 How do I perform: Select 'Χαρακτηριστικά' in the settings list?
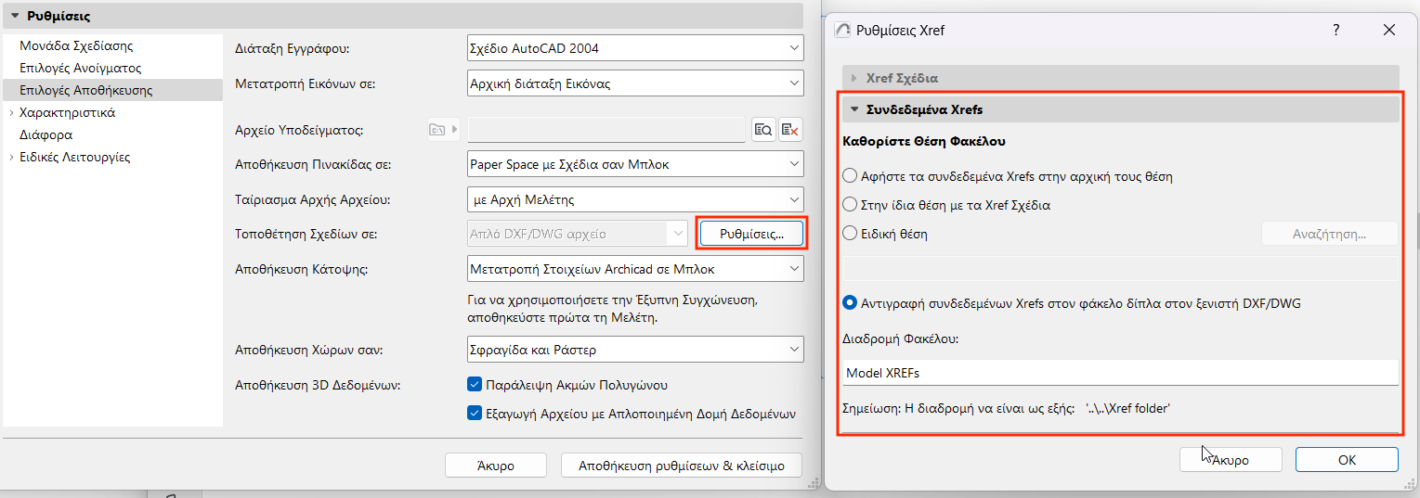(67, 112)
